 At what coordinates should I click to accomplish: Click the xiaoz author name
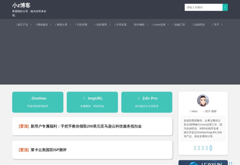click(x=194, y=111)
